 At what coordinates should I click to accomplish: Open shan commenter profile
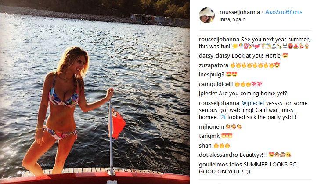click(205, 145)
